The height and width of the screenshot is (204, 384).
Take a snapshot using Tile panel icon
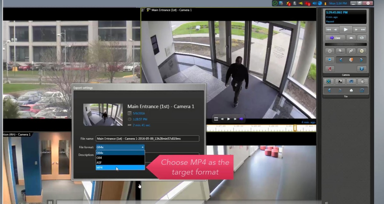pyautogui.click(x=340, y=81)
